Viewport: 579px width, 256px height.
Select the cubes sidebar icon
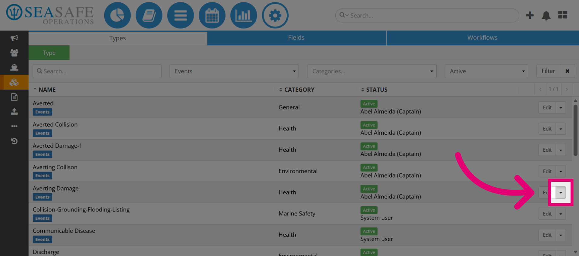[14, 82]
